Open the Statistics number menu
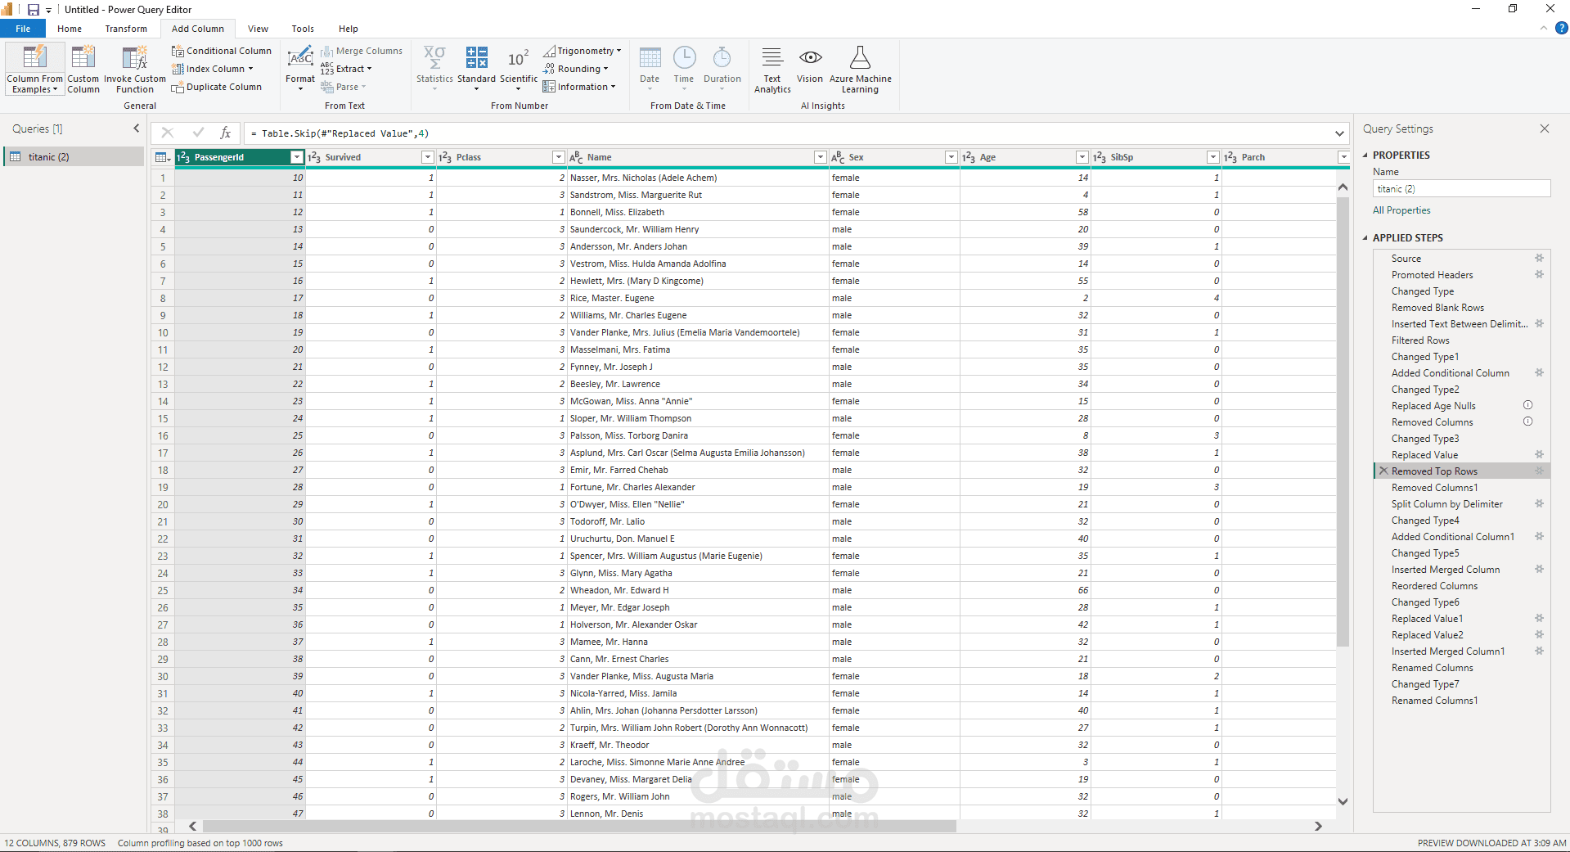Viewport: 1570px width, 852px height. click(x=434, y=66)
